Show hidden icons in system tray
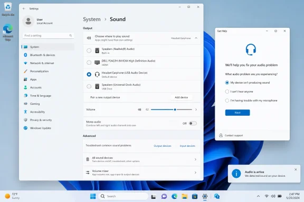The width and height of the screenshot is (304, 202). click(x=258, y=196)
